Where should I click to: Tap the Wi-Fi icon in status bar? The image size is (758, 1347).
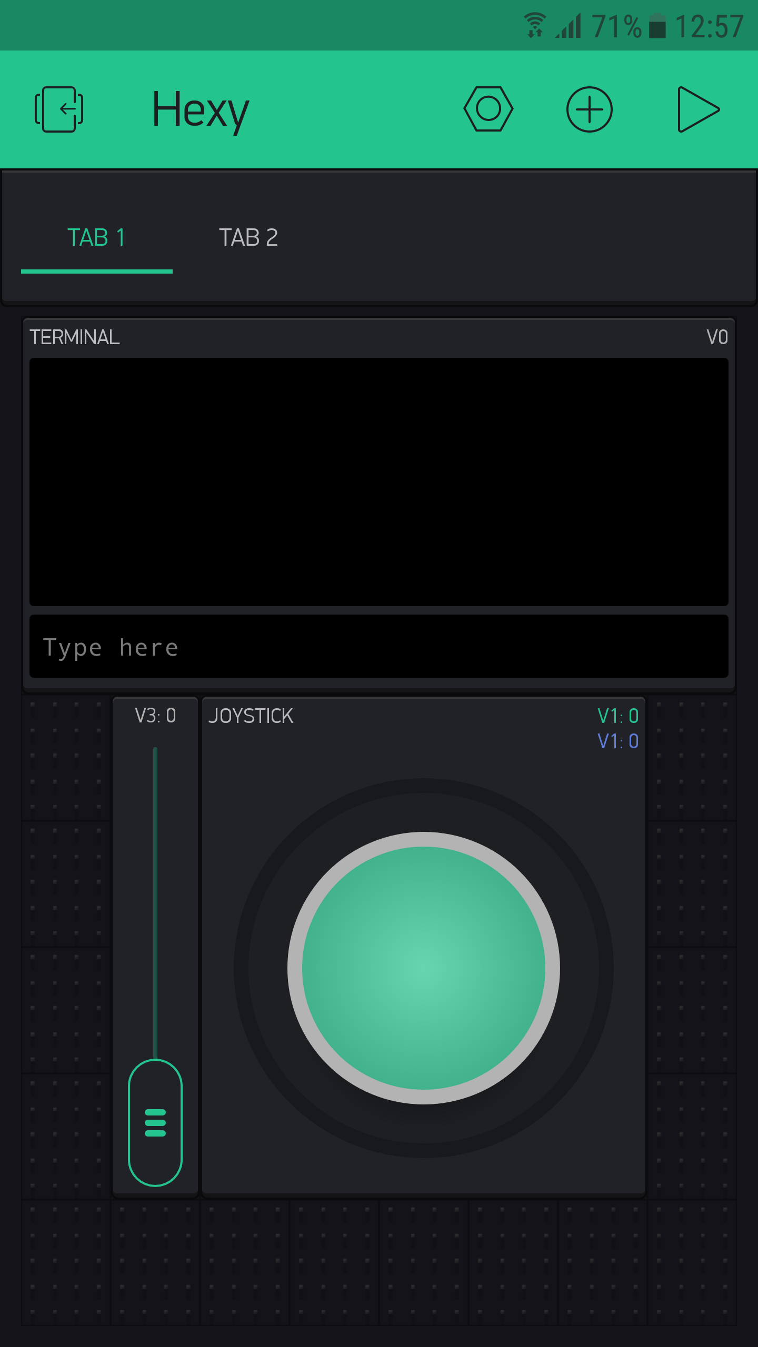[x=534, y=26]
